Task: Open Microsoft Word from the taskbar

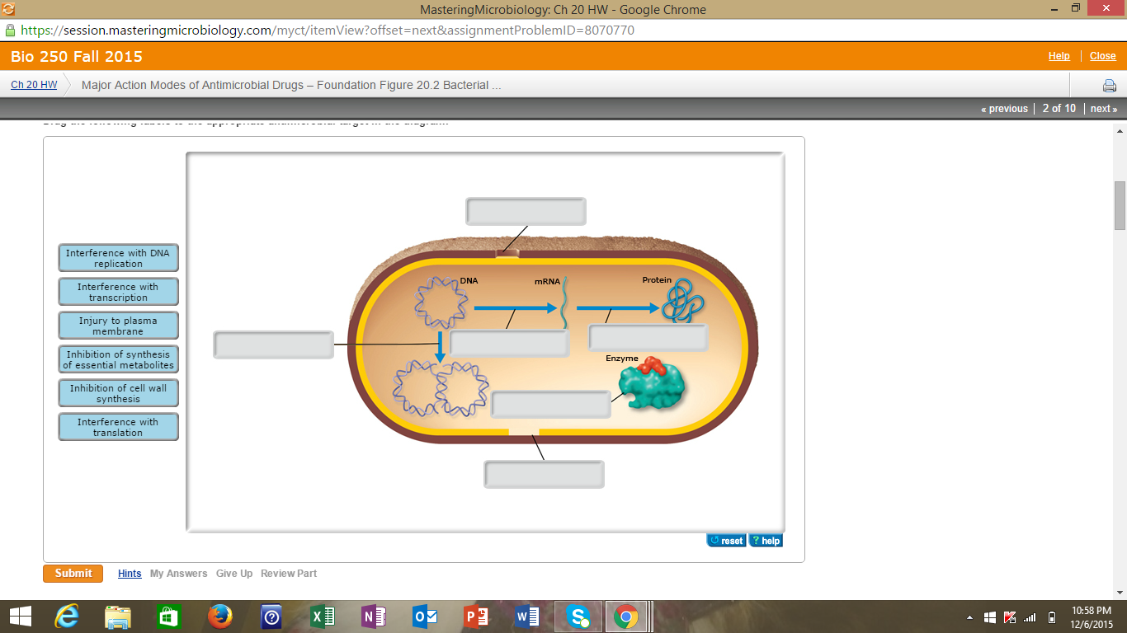Action: [x=527, y=616]
